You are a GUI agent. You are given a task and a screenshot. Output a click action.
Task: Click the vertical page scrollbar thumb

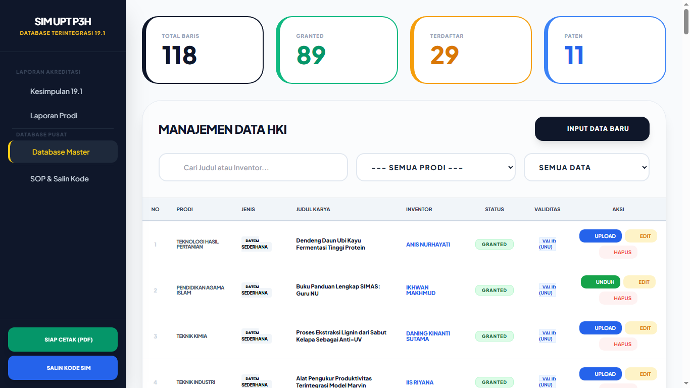click(x=686, y=23)
